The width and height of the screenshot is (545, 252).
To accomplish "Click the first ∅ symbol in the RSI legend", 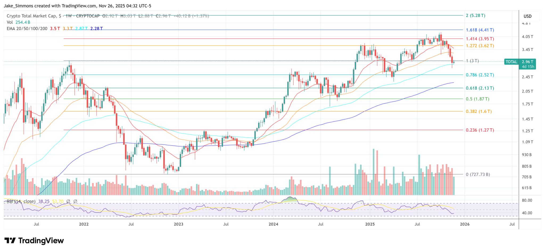I will point(68,201).
